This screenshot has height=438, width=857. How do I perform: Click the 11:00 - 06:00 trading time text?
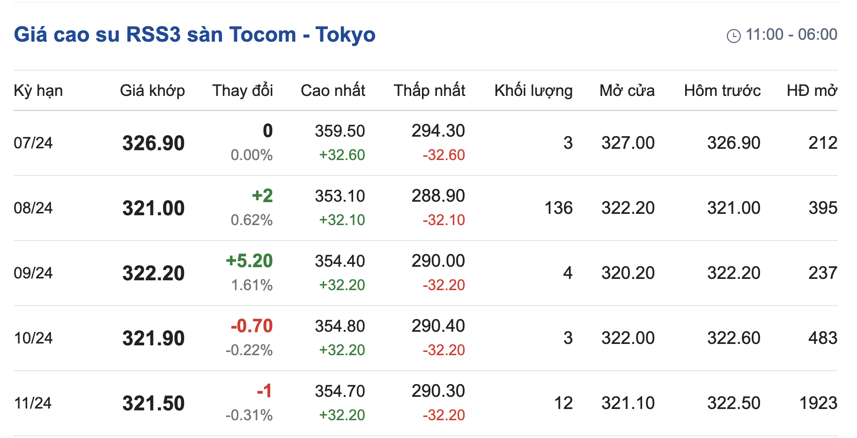(791, 35)
